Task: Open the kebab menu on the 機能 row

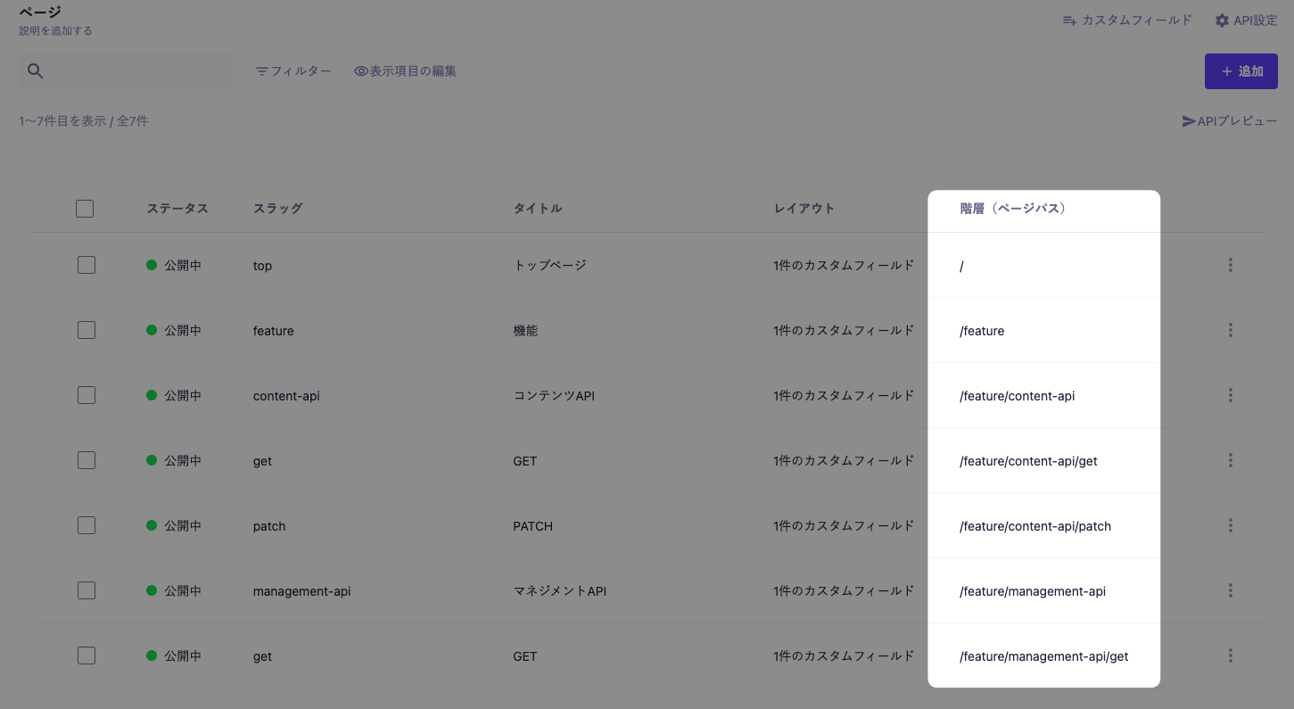Action: (x=1230, y=329)
